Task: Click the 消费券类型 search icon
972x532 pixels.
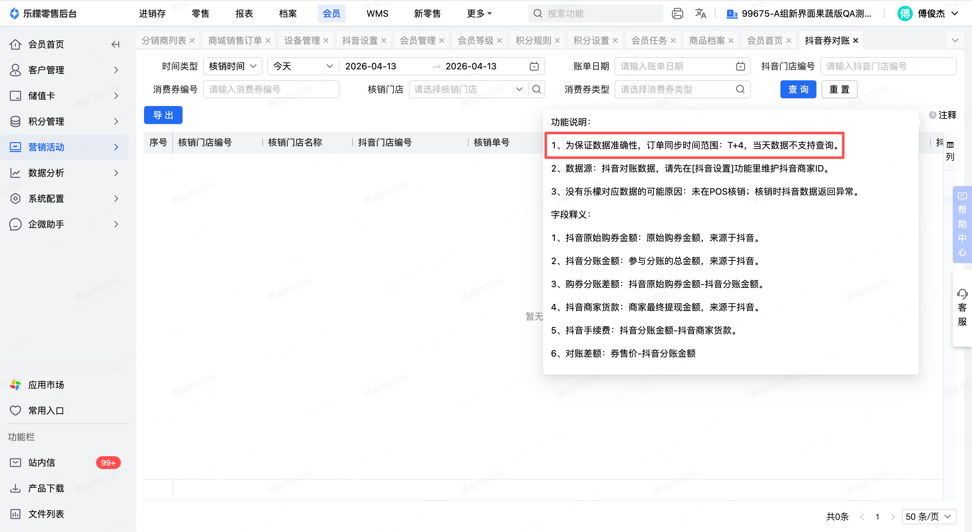Action: [x=740, y=89]
